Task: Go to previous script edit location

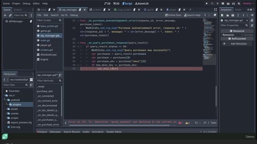Action: [205, 15]
